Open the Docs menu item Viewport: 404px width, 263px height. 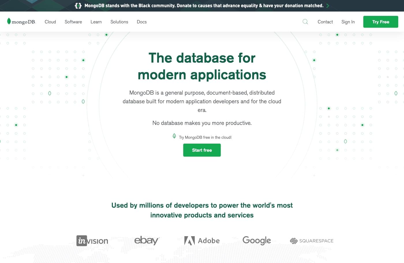click(x=142, y=22)
